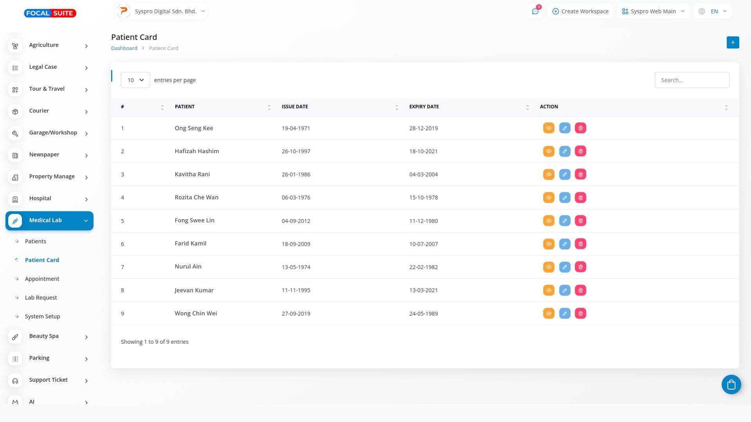
Task: Delete Kavitha Rani's patient card
Action: pyautogui.click(x=580, y=174)
